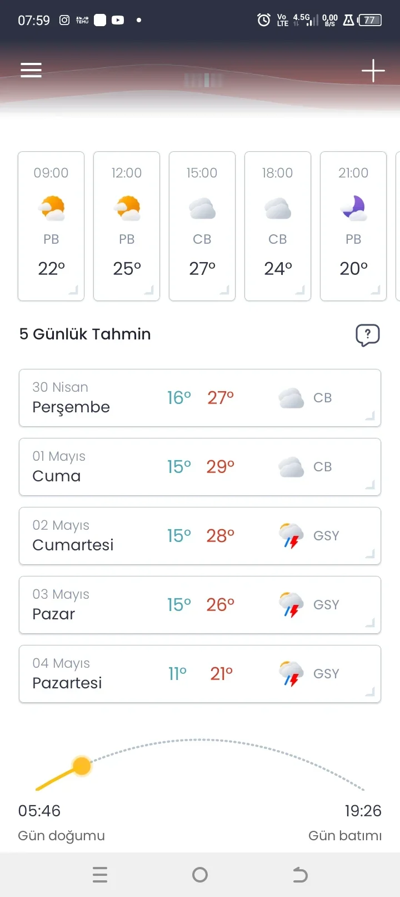Tap the moon icon at 21:00
The width and height of the screenshot is (400, 897).
click(x=353, y=209)
